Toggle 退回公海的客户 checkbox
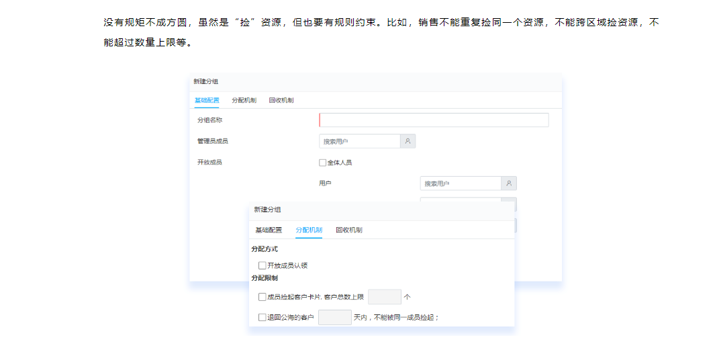Image resolution: width=713 pixels, height=350 pixels. point(263,318)
